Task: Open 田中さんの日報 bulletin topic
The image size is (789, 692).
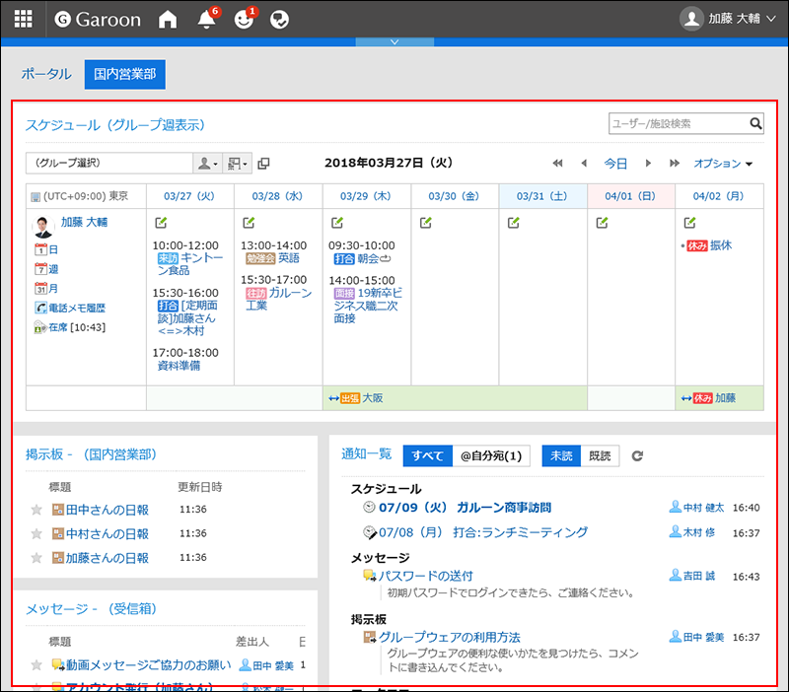Action: tap(108, 510)
